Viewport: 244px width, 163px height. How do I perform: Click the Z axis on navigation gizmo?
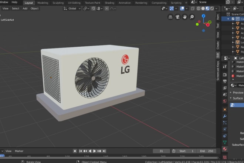pyautogui.click(x=203, y=16)
